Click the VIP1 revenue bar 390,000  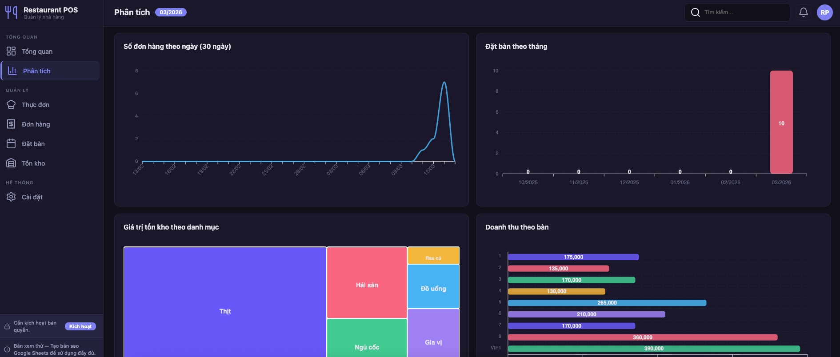tap(653, 349)
